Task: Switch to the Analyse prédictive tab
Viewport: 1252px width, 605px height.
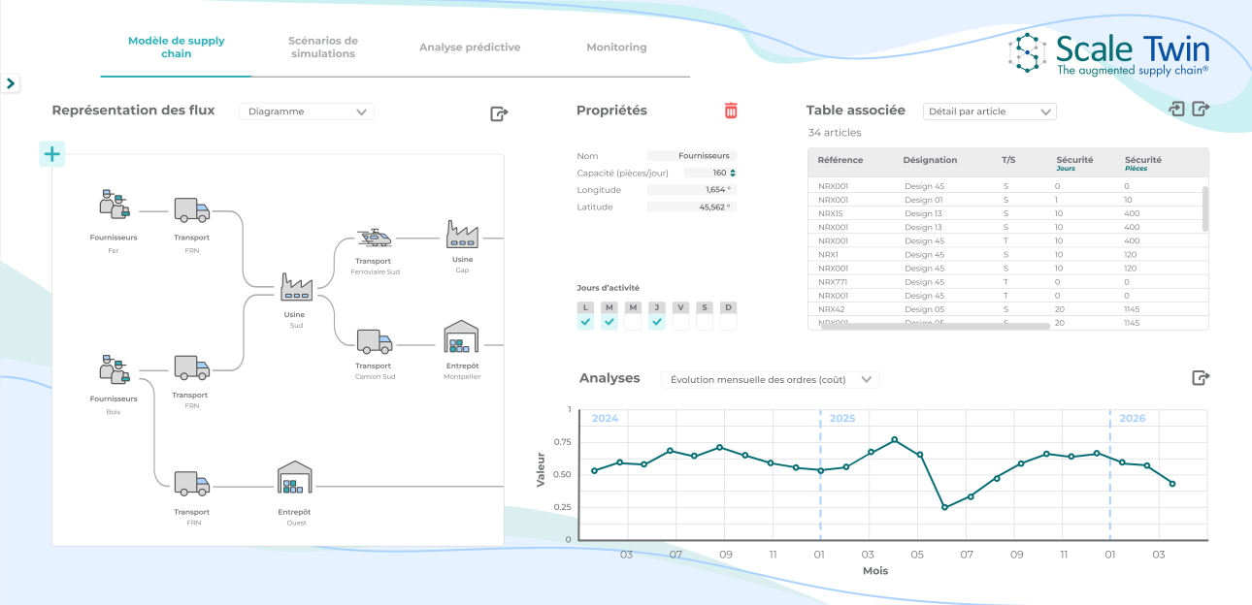Action: 470,47
